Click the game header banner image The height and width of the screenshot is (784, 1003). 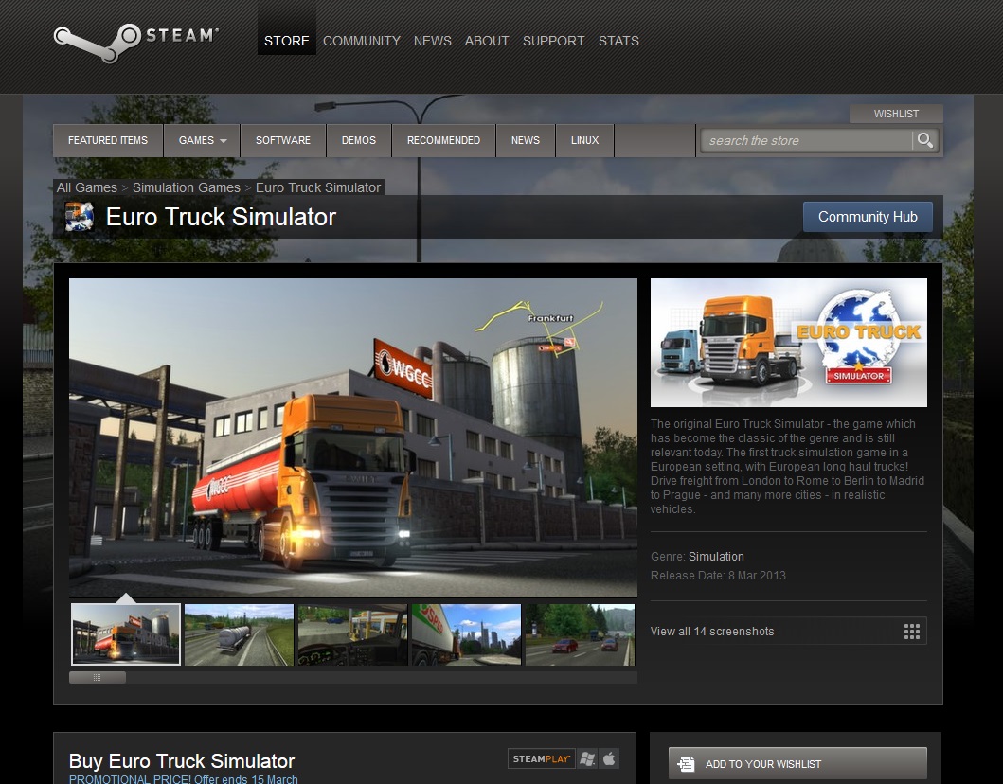[x=789, y=343]
